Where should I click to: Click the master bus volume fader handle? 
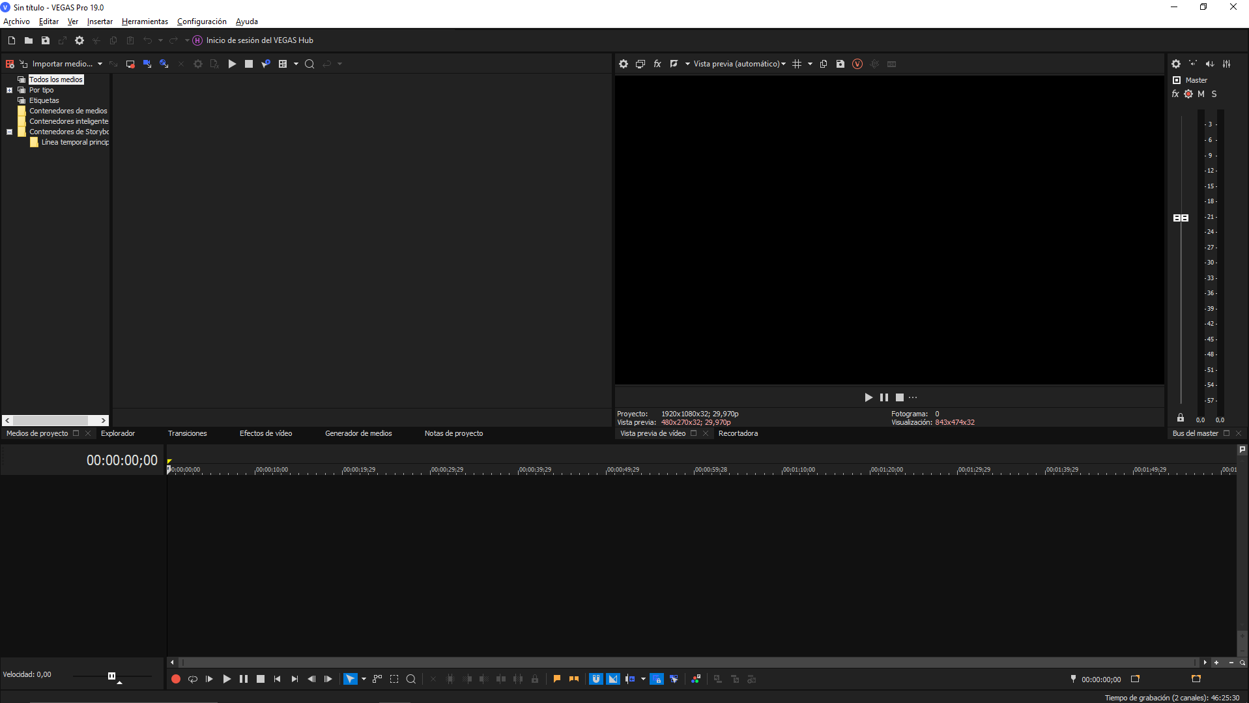(1181, 218)
